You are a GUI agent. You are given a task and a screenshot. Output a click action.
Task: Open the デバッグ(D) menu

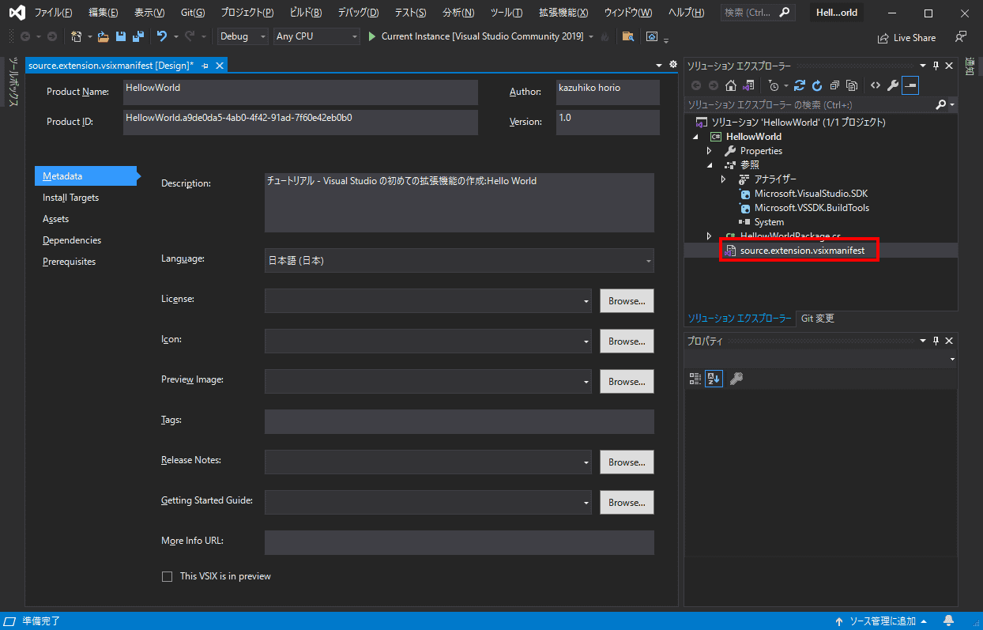358,13
